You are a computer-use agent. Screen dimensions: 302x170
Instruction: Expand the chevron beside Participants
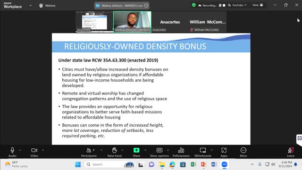pos(101,150)
